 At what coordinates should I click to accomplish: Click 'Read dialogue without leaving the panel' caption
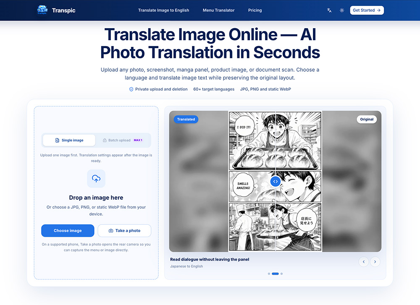click(210, 259)
